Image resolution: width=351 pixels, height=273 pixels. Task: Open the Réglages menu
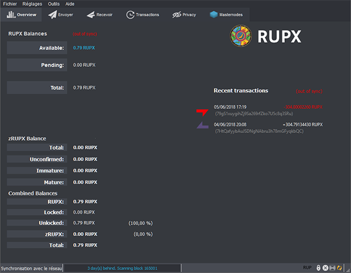[x=32, y=4]
